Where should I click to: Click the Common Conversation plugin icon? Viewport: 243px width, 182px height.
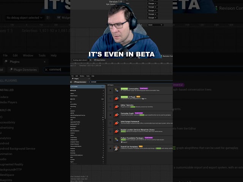coord(116,90)
